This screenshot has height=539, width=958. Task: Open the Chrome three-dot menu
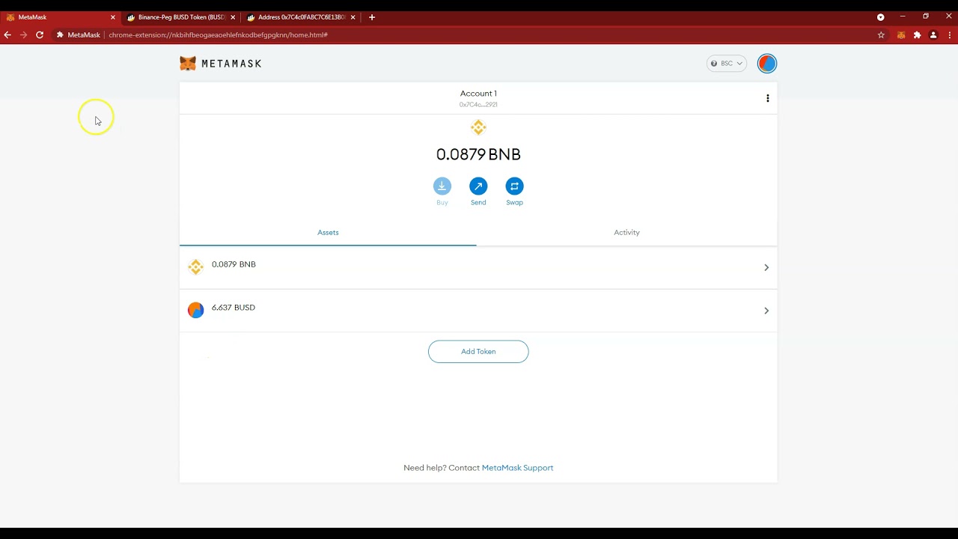coord(949,35)
